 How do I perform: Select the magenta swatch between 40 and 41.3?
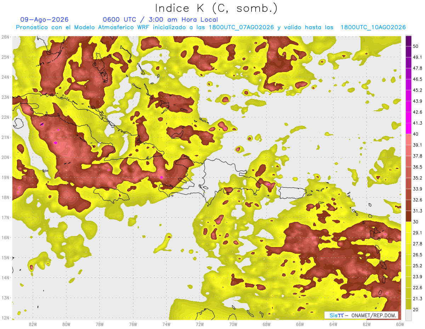point(409,128)
